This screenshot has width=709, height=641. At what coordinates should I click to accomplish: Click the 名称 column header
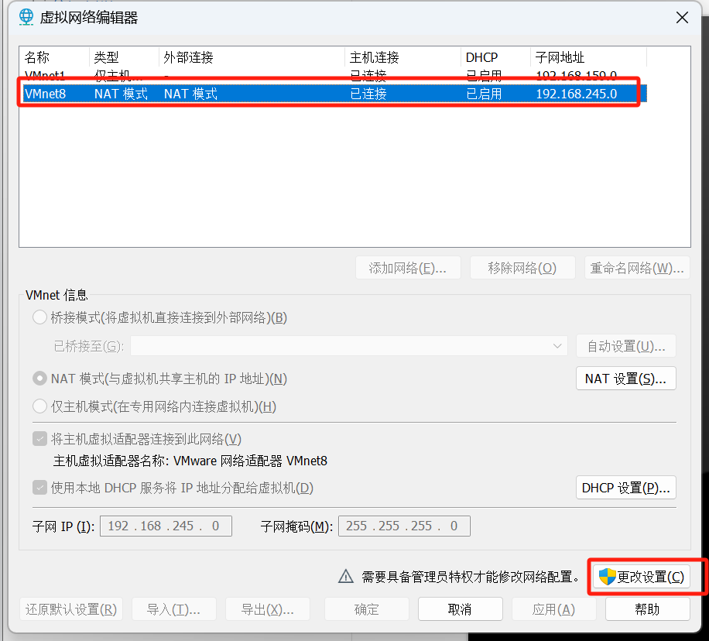[54, 57]
